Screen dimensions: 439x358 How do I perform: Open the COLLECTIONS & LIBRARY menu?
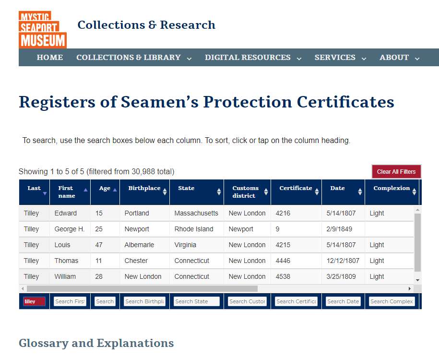pos(129,58)
